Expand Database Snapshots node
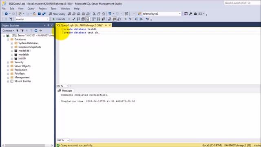The image size is (261, 147). pyautogui.click(x=12, y=47)
